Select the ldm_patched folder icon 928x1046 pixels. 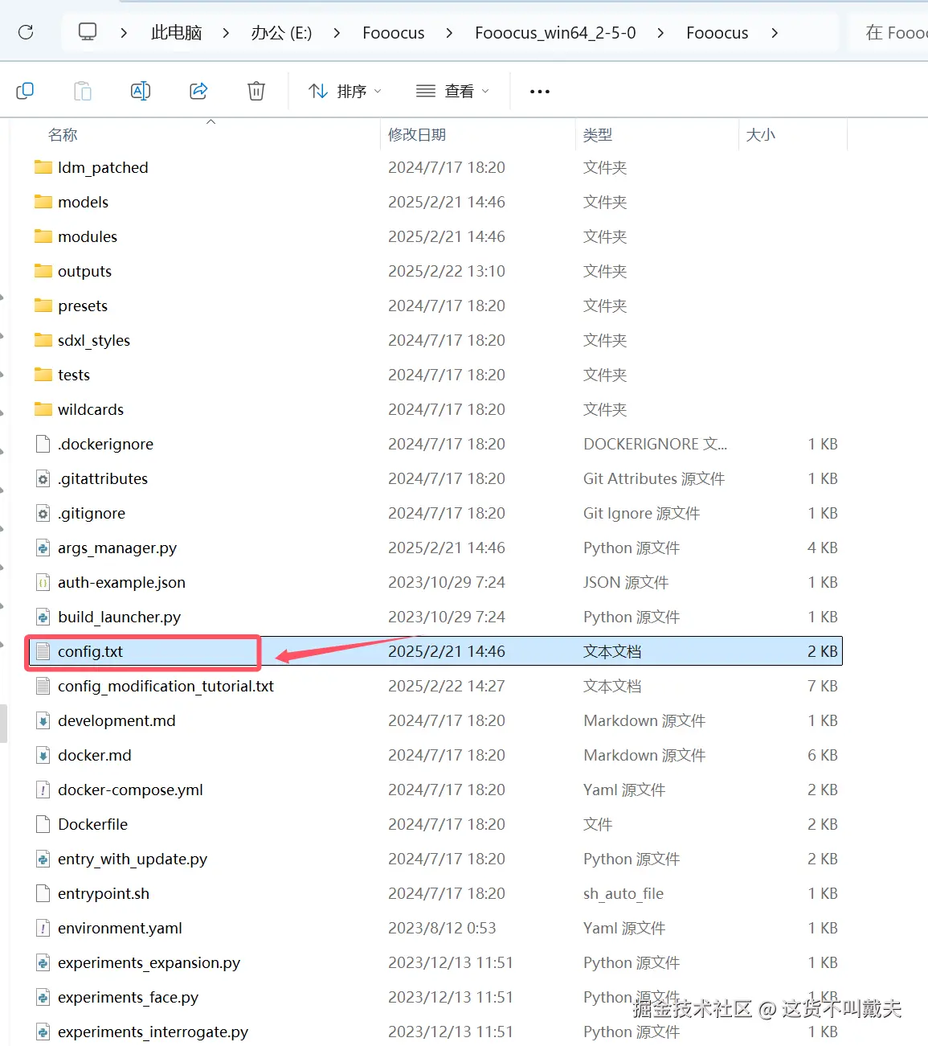[43, 167]
